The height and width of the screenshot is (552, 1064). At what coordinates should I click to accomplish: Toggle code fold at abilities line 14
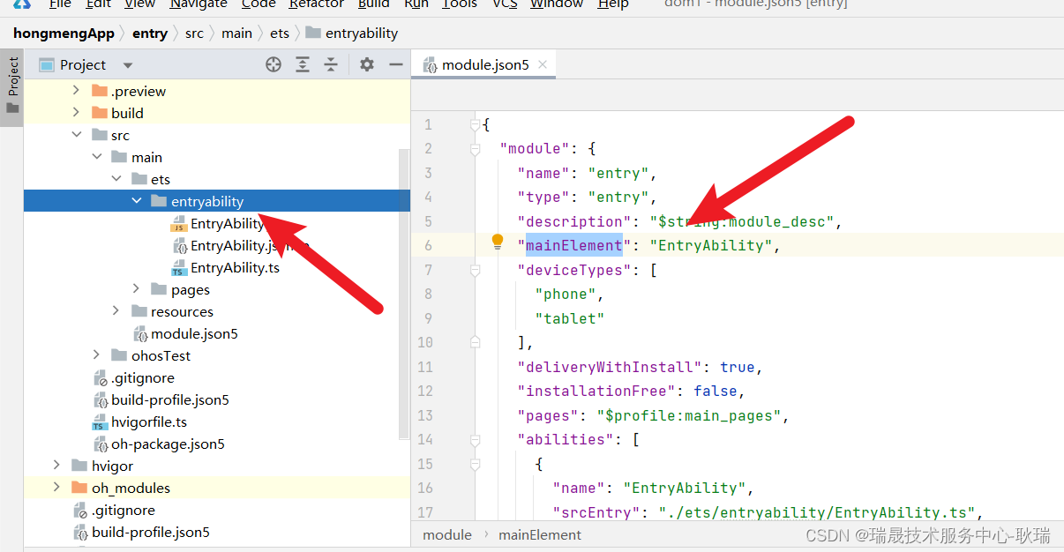[475, 439]
